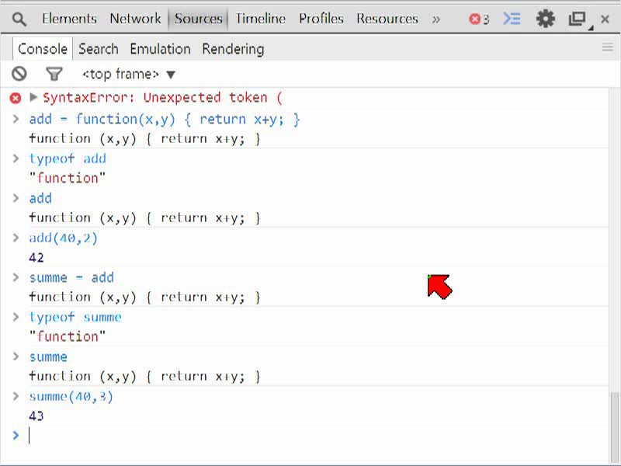Screen dimensions: 621x466
Task: Toggle the console drawer icon
Action: [x=512, y=19]
